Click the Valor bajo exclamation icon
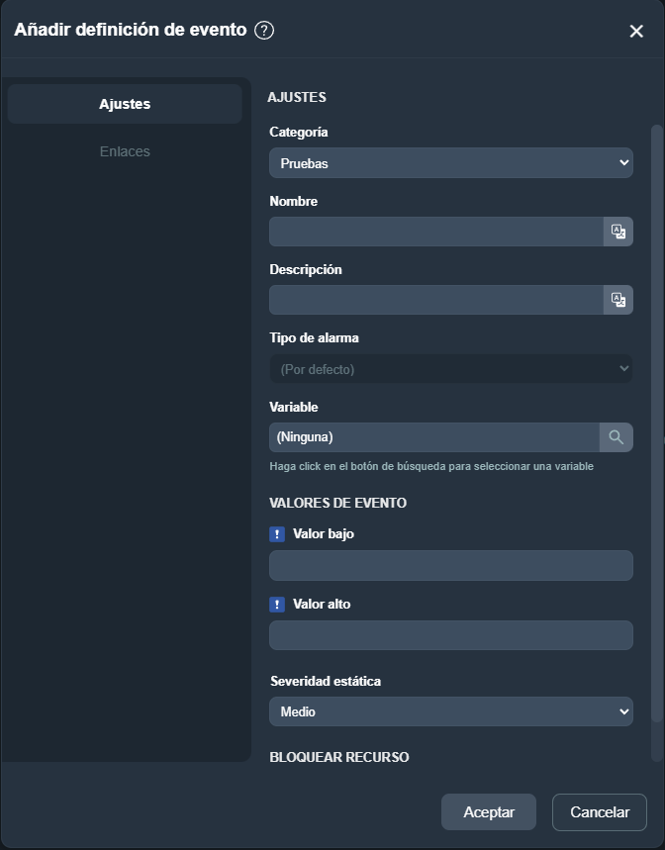The image size is (665, 850). pyautogui.click(x=277, y=534)
